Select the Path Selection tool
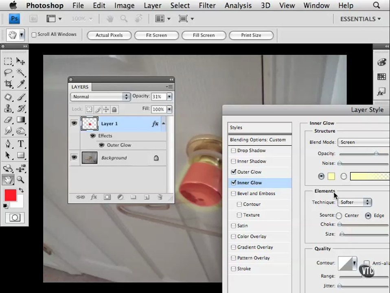 8,155
